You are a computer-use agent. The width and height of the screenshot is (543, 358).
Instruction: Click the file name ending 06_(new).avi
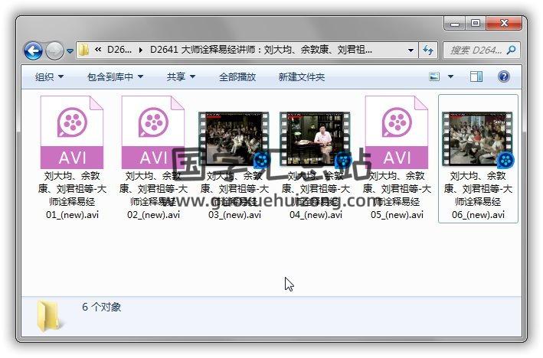point(478,195)
